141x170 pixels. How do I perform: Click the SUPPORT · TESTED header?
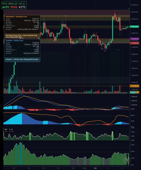click(14, 41)
